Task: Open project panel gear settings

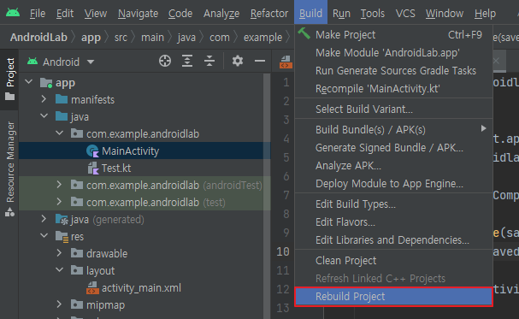Action: [238, 62]
